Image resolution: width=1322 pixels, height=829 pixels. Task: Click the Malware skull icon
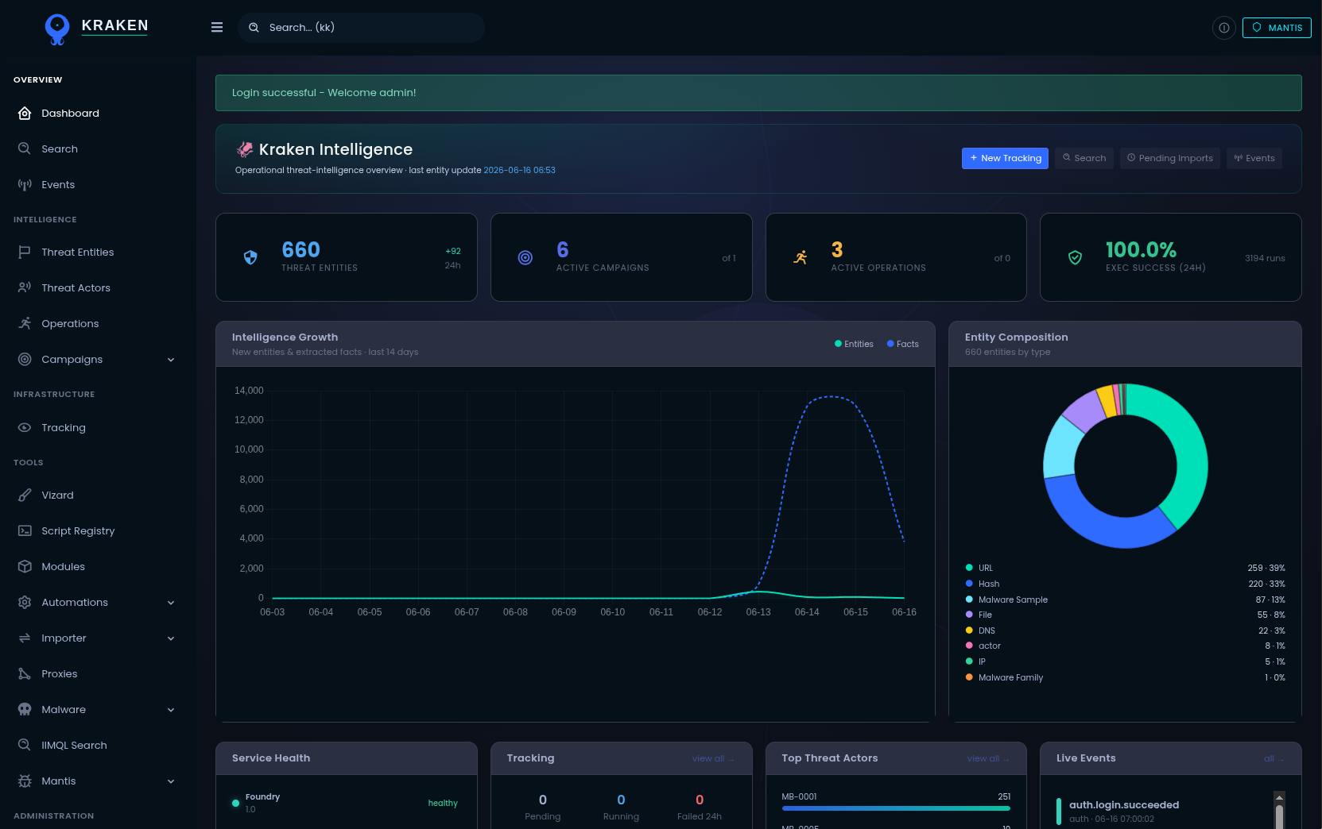click(25, 710)
